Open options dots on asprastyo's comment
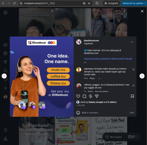The height and width of the screenshot is (145, 147). click(x=99, y=78)
